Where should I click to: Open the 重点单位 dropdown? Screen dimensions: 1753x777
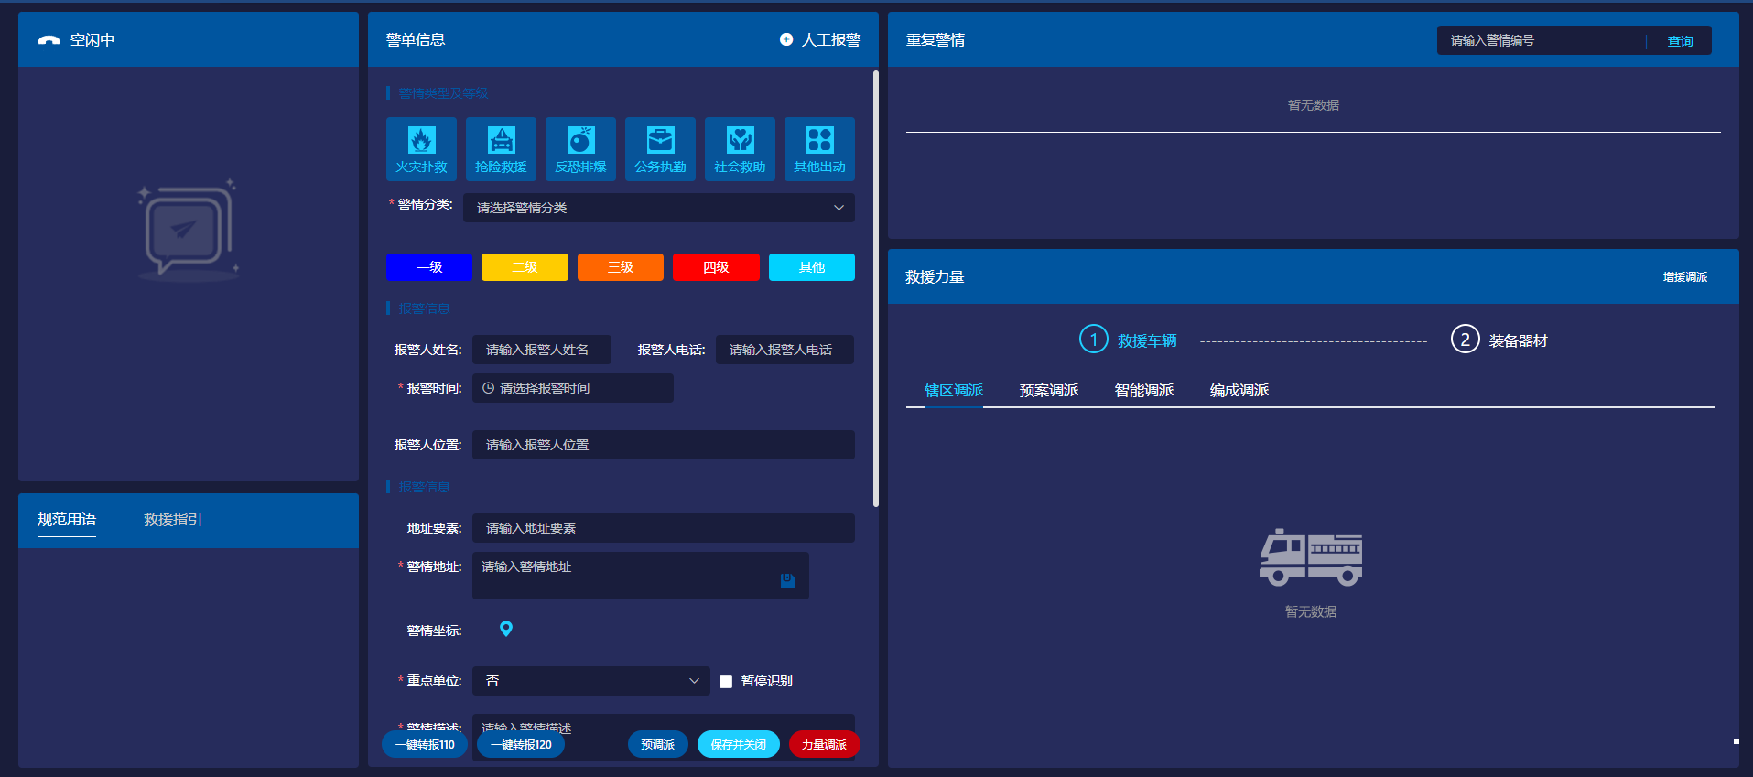click(590, 681)
